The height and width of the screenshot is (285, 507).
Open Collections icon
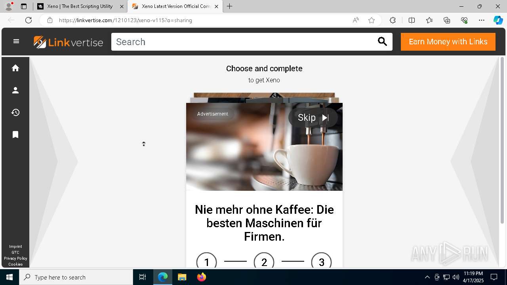(447, 20)
